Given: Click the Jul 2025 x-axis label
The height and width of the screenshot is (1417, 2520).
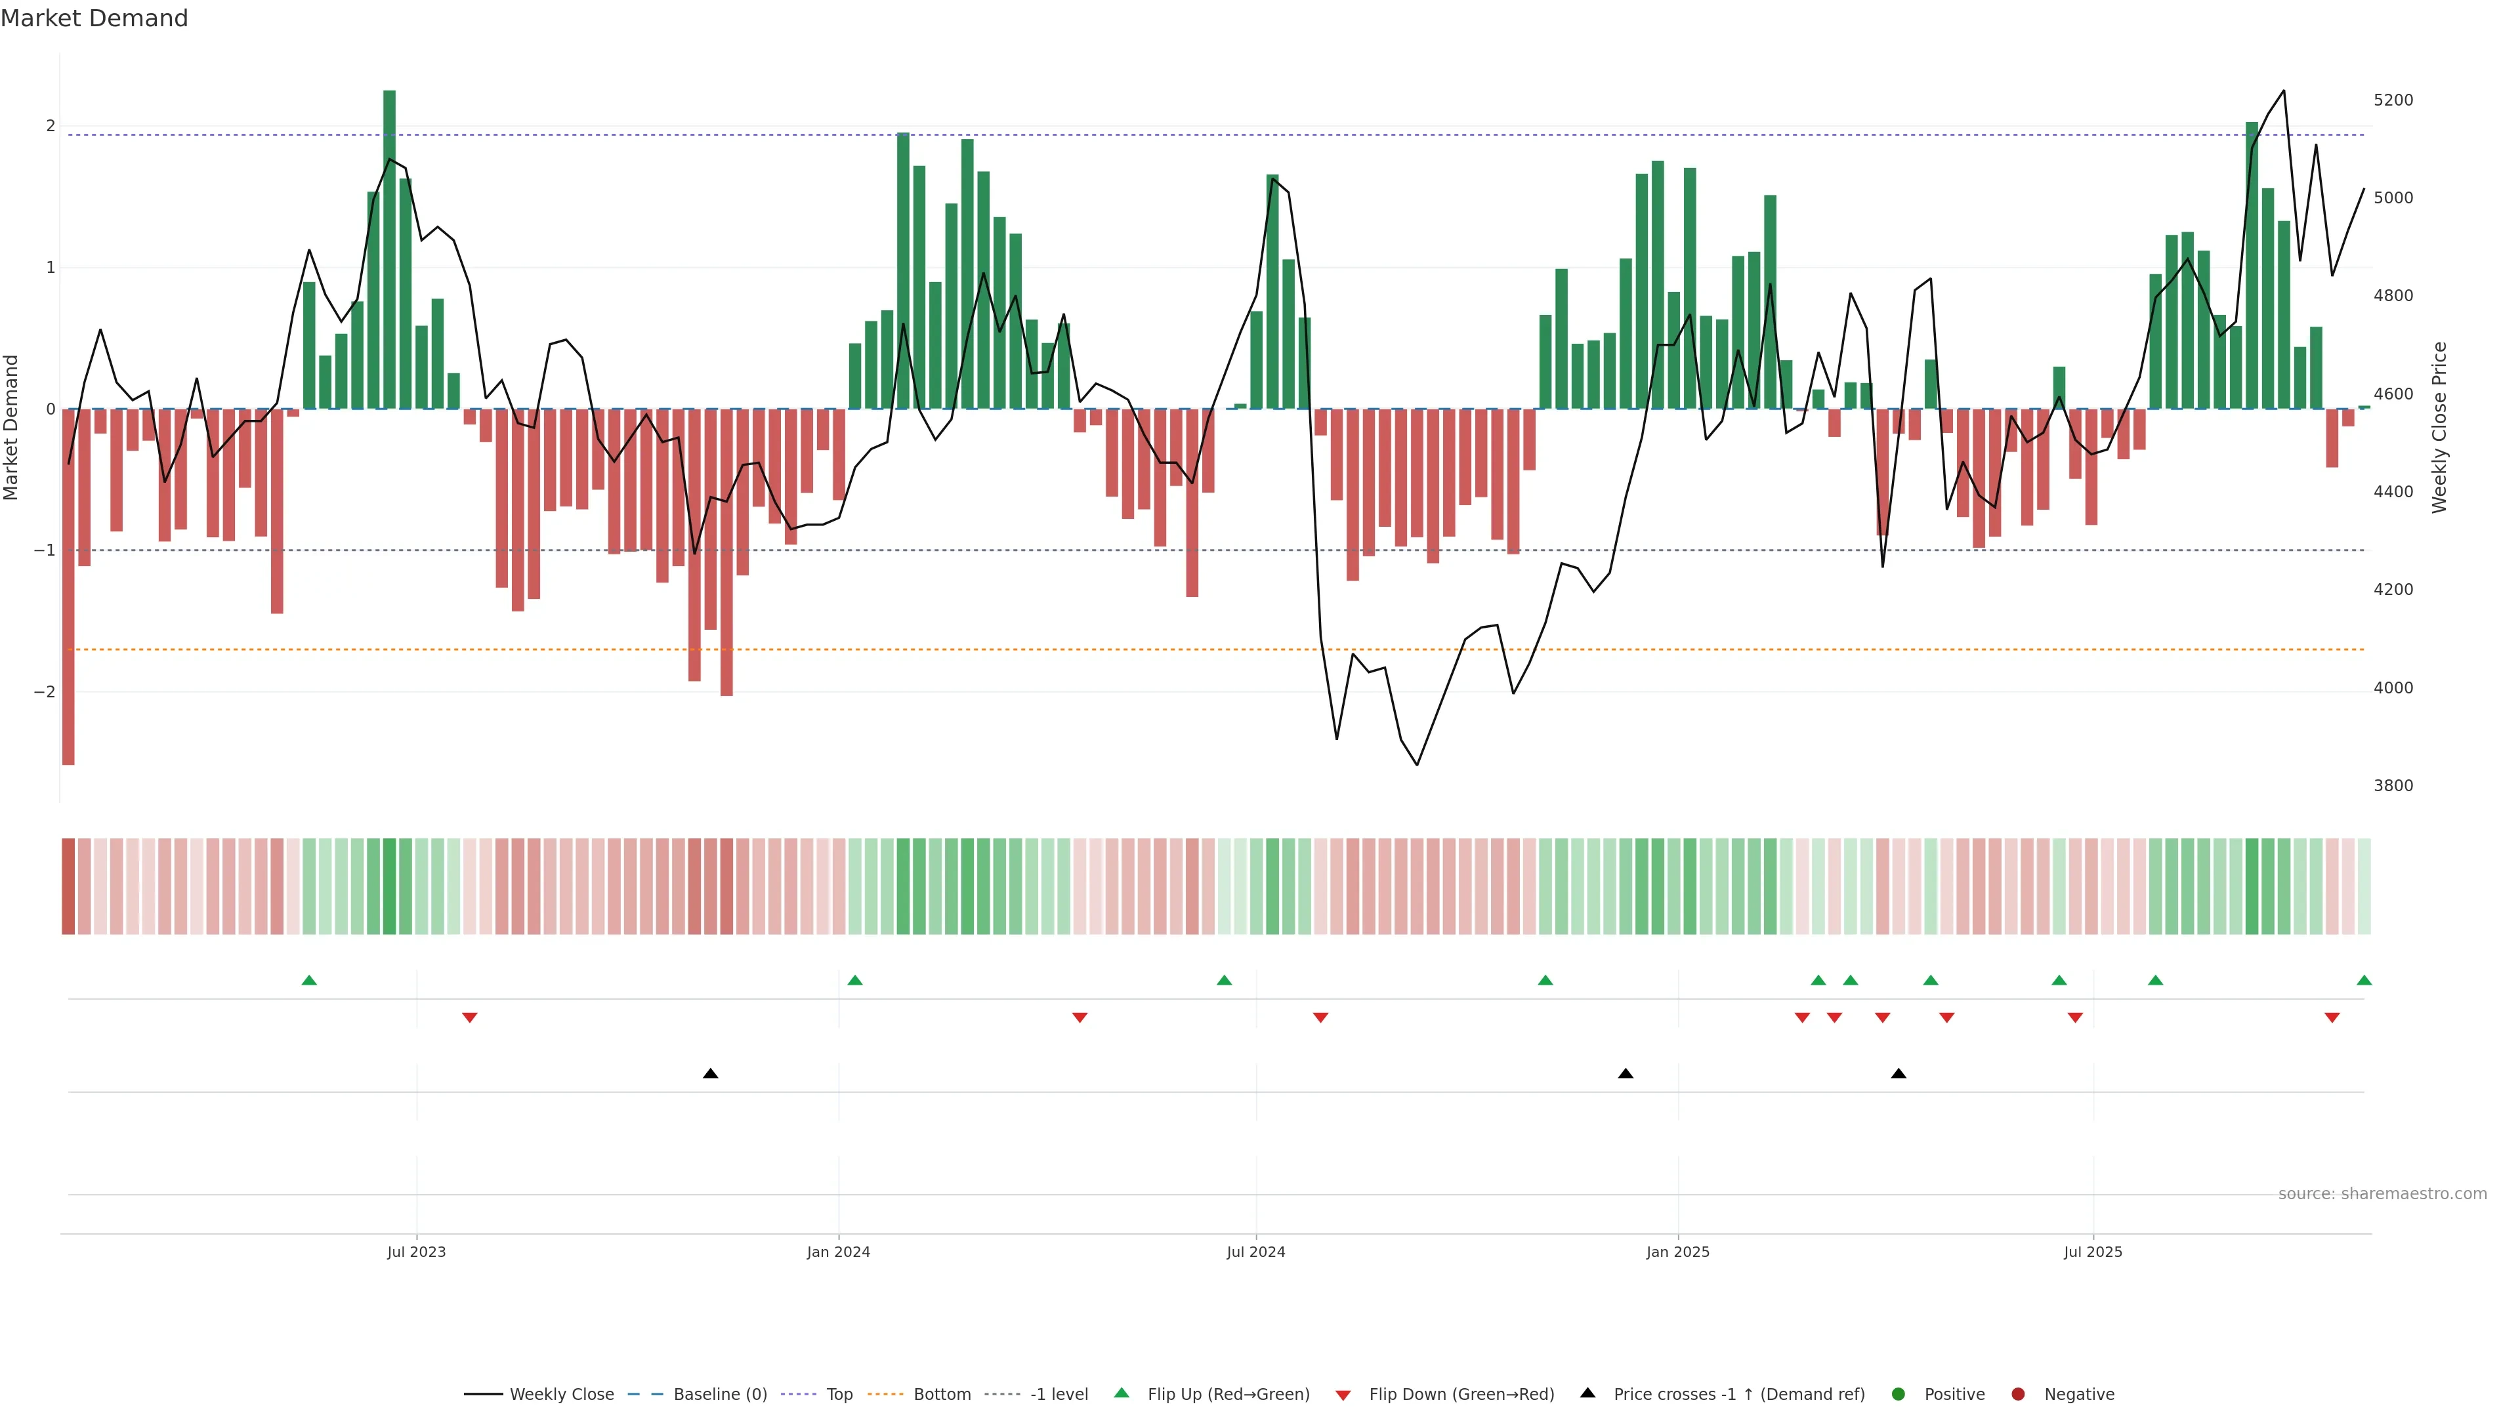Looking at the screenshot, I should tap(2093, 1252).
